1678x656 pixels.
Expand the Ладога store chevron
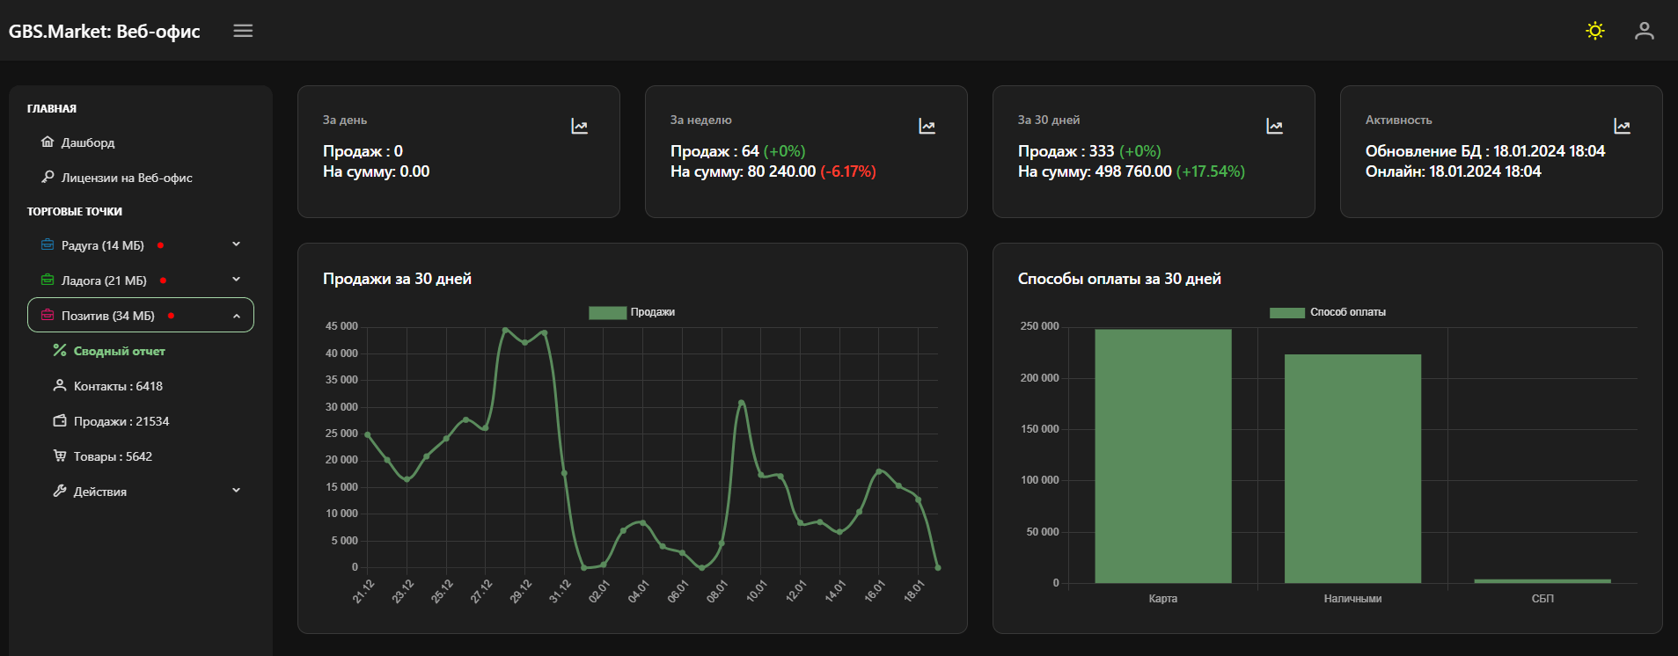click(236, 280)
